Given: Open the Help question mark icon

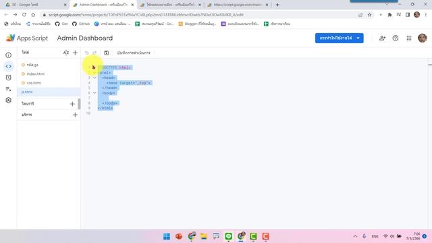Looking at the screenshot, I should point(396,38).
